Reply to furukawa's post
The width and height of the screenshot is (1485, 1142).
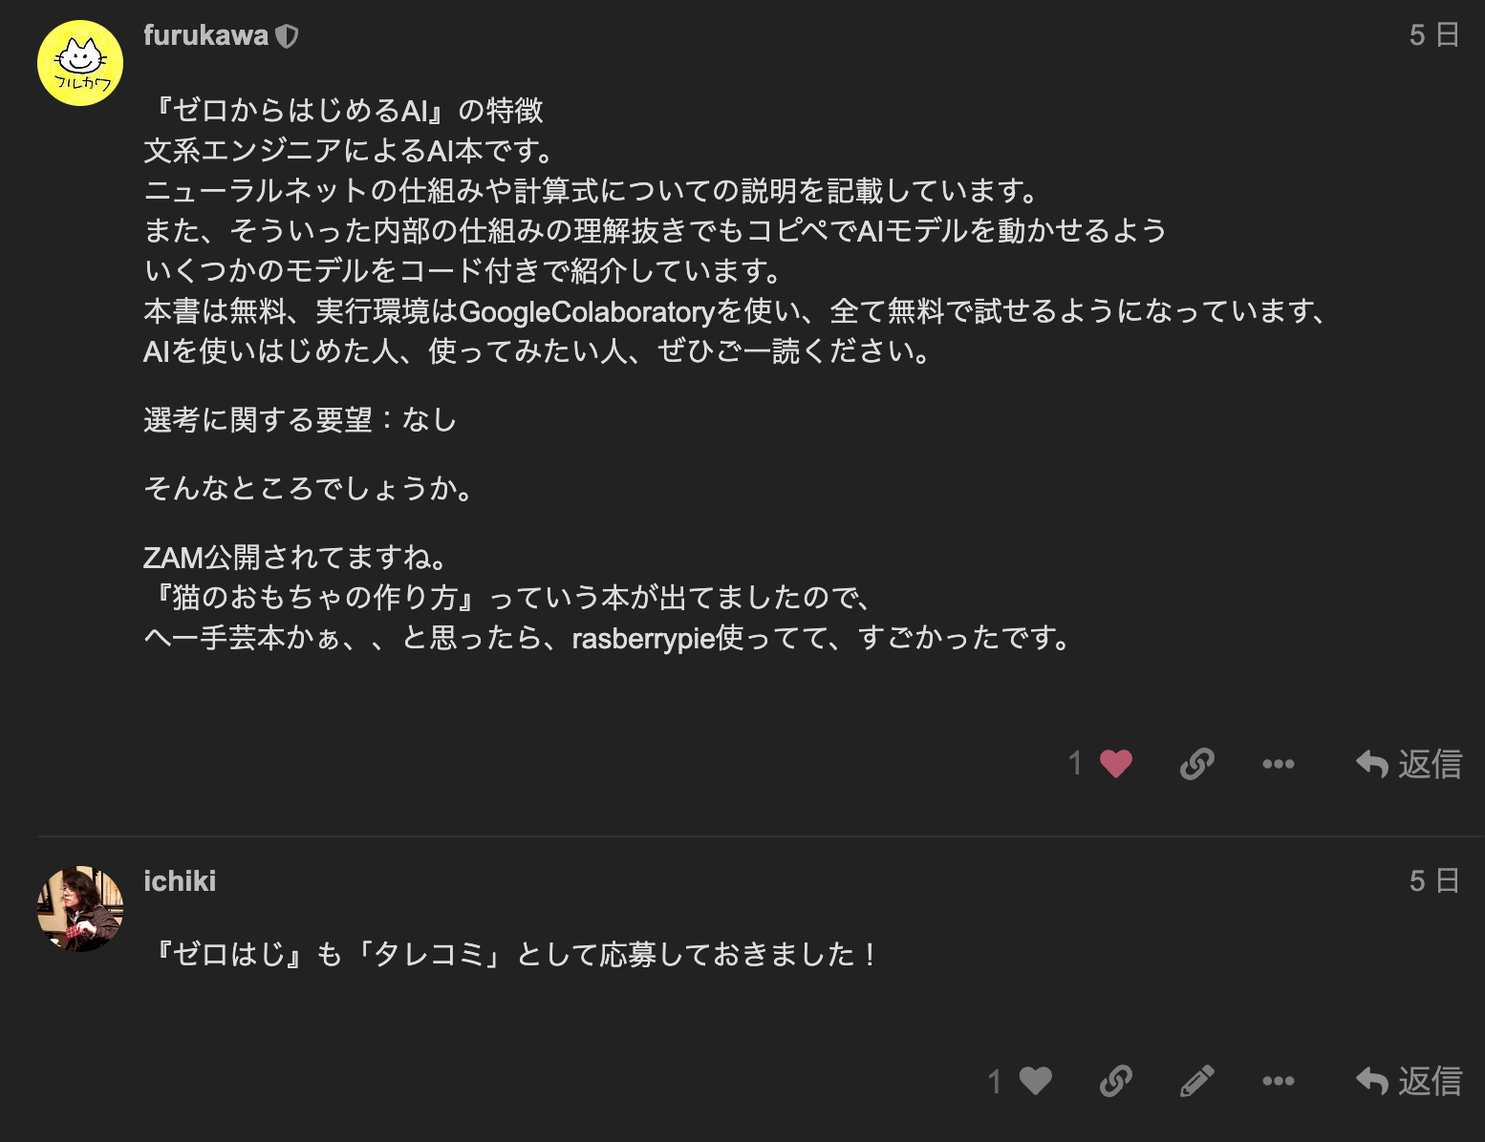click(x=1409, y=763)
